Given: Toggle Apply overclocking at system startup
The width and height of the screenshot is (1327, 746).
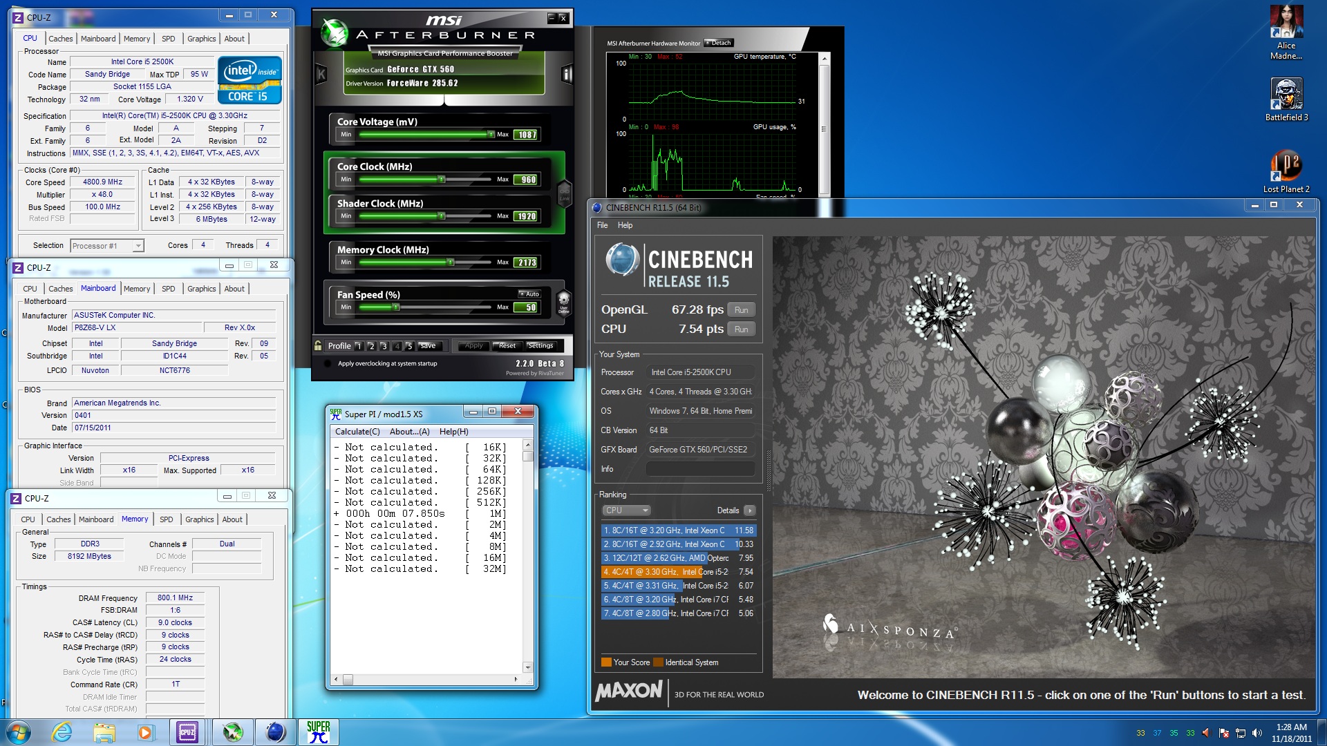Looking at the screenshot, I should [326, 363].
